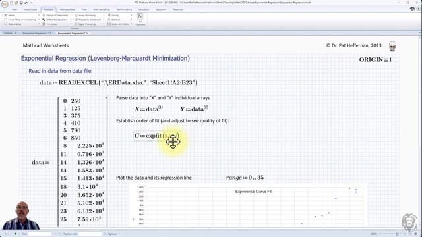Click the C:=expfit math region

point(156,136)
